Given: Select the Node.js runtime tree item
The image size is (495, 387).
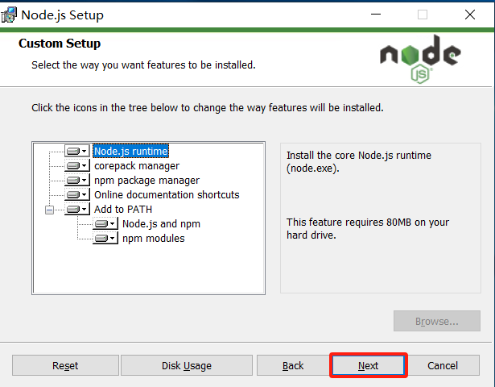Looking at the screenshot, I should (130, 151).
